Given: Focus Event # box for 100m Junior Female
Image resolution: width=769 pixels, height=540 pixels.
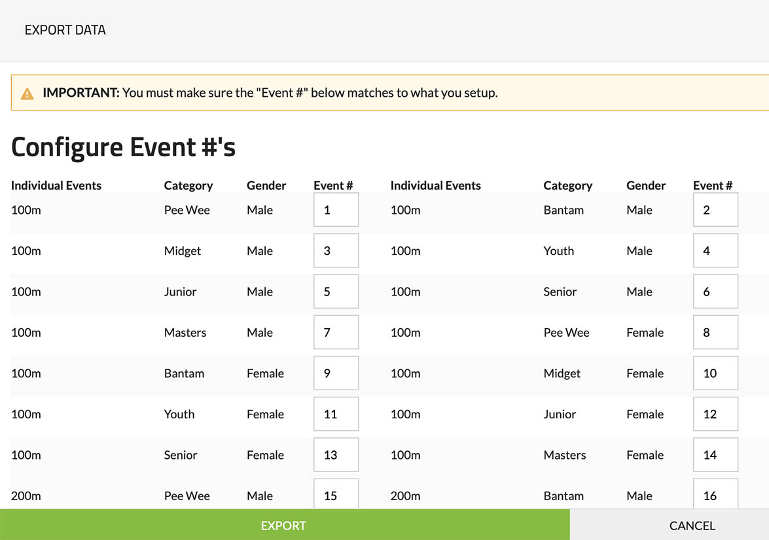Looking at the screenshot, I should pos(715,414).
